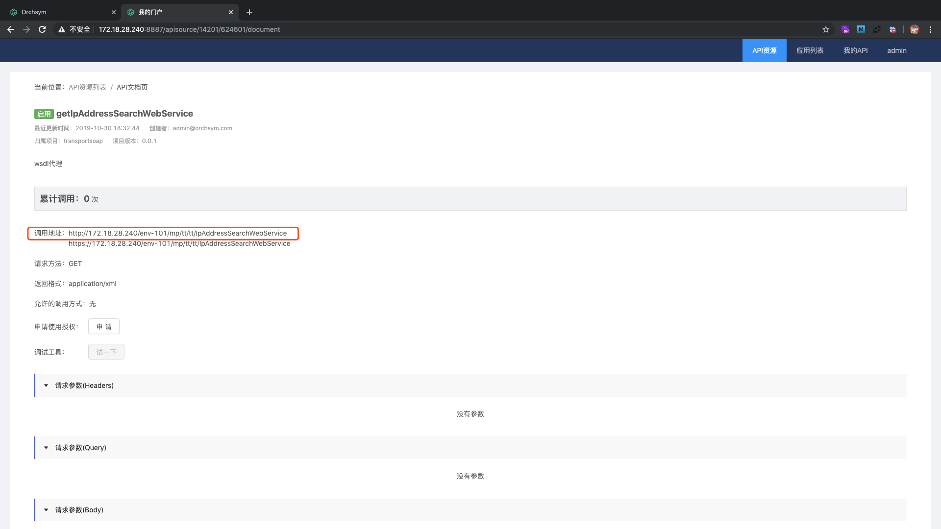Screen dimensions: 941x529
Task: Bookmark this page with star icon
Action: point(826,29)
